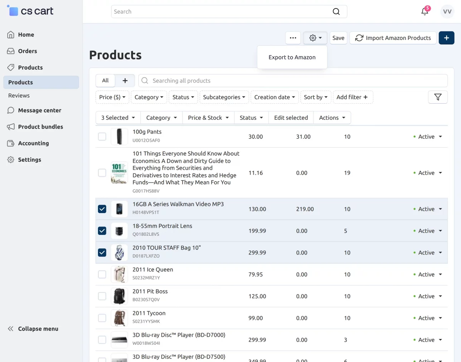Click the funnel filter icon
The height and width of the screenshot is (362, 461).
pos(438,97)
